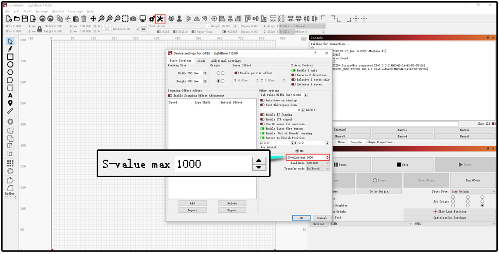Viewport: 500px width, 254px height.
Task: Toggle Enable pointer offset switch
Action: 237,73
